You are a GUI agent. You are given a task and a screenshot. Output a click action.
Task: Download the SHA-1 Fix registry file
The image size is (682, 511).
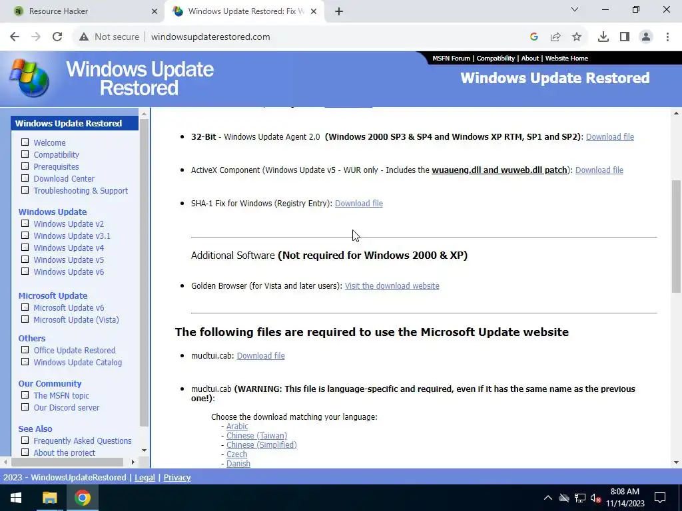359,204
